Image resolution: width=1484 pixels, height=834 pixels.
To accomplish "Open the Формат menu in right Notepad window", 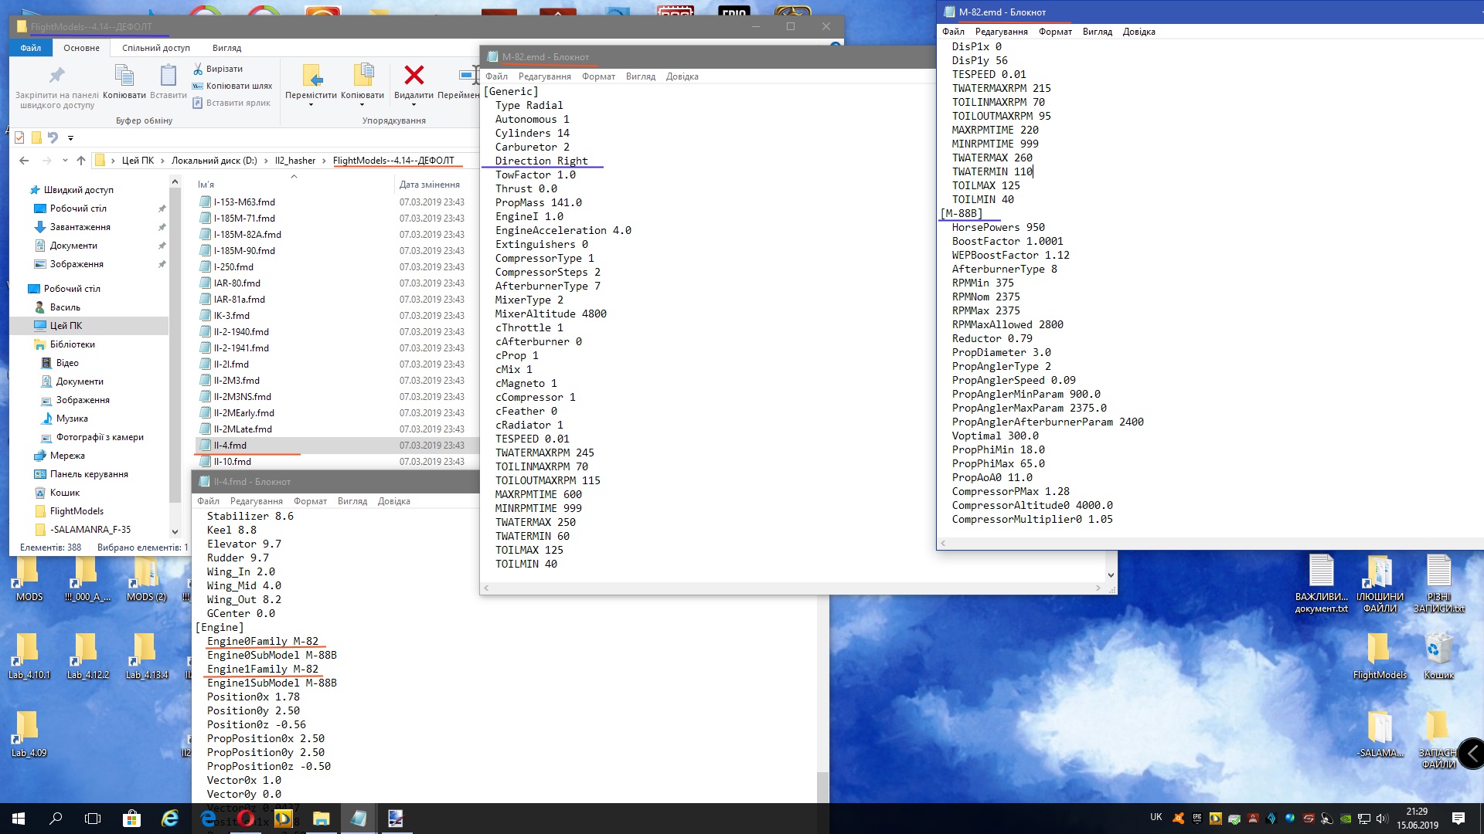I will point(1054,32).
